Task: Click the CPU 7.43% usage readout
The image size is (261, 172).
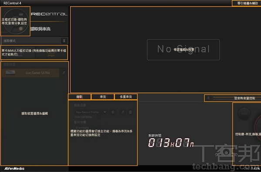Action: point(251,169)
